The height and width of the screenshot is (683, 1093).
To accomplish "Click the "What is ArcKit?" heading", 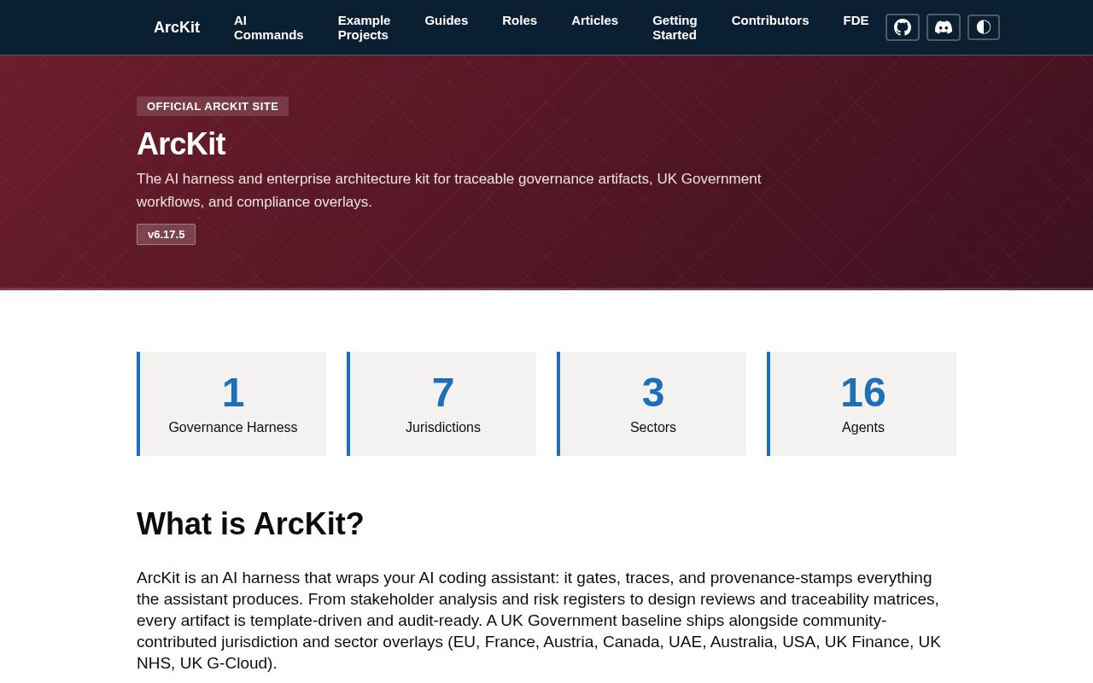I will click(250, 524).
